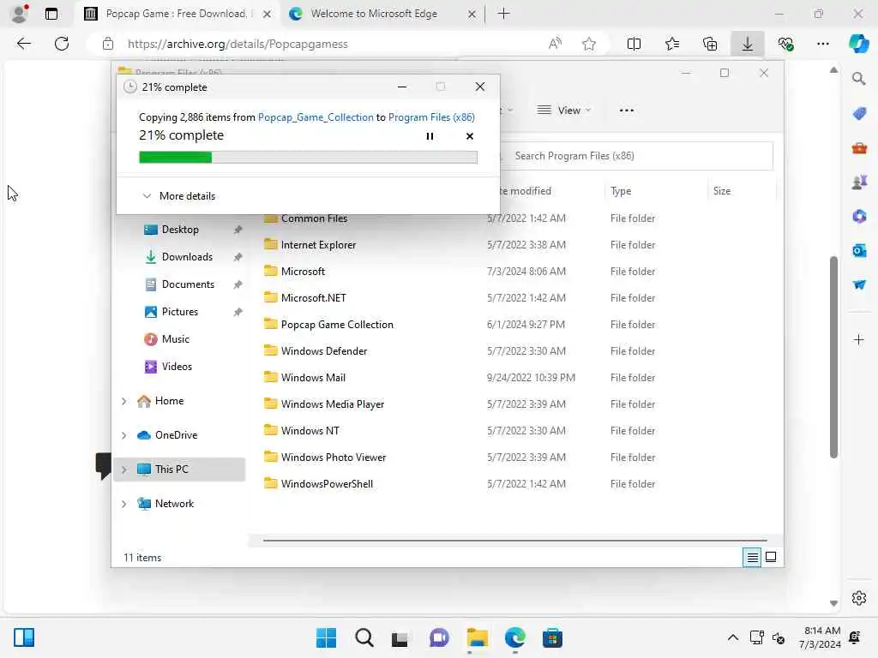Open the Program Files (x86) destination link

[431, 117]
